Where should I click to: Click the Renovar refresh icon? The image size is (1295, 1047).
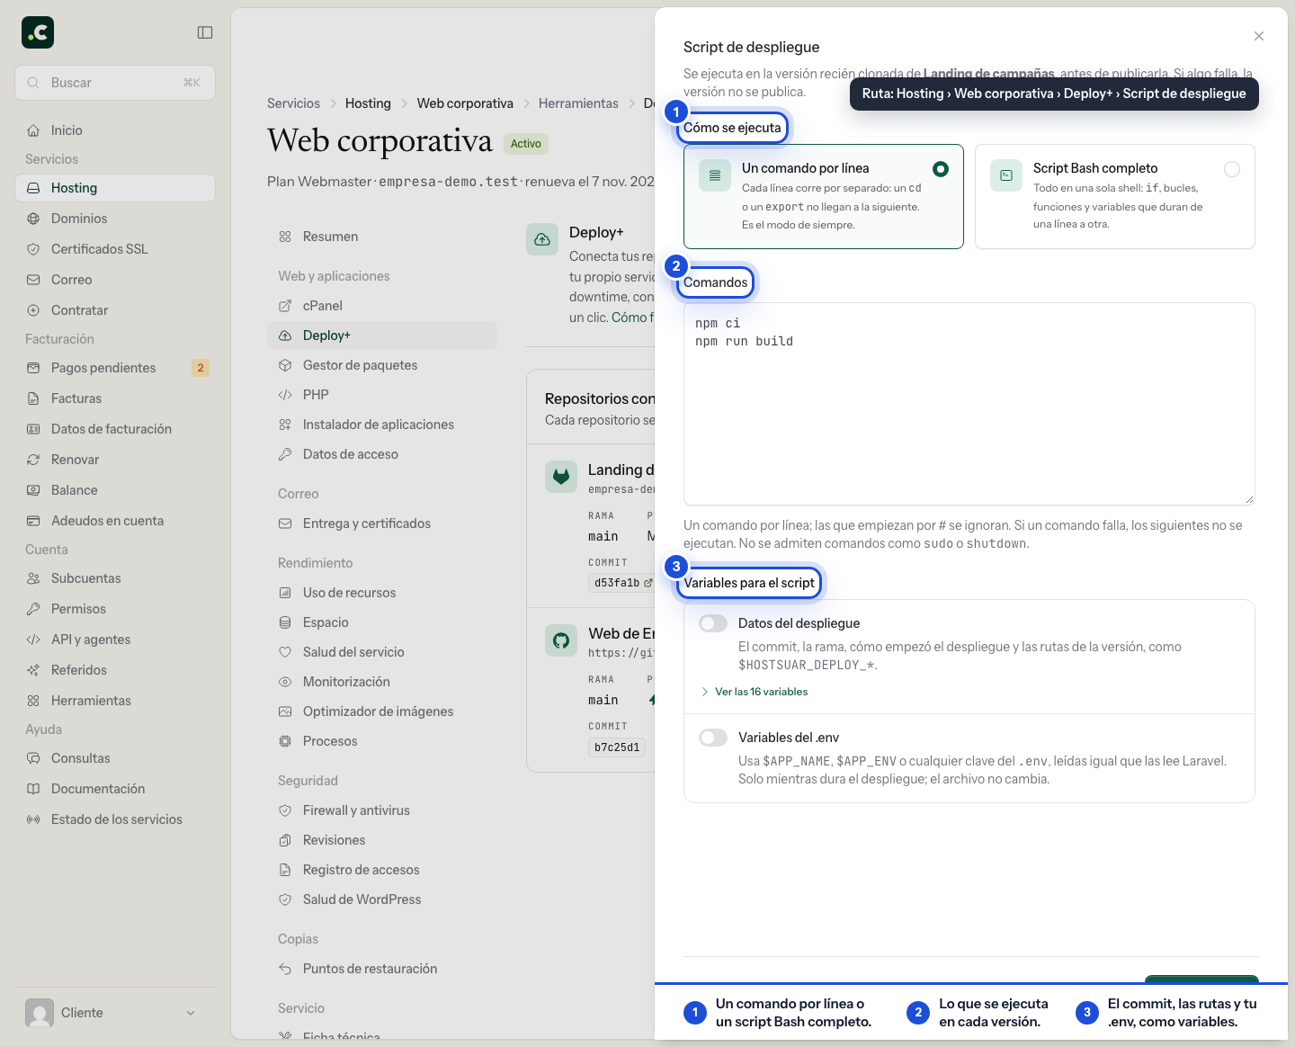(x=33, y=460)
